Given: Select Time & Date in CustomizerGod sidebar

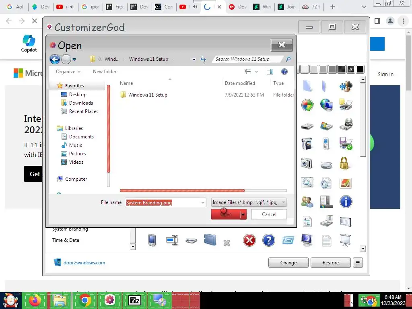Looking at the screenshot, I should tap(66, 240).
